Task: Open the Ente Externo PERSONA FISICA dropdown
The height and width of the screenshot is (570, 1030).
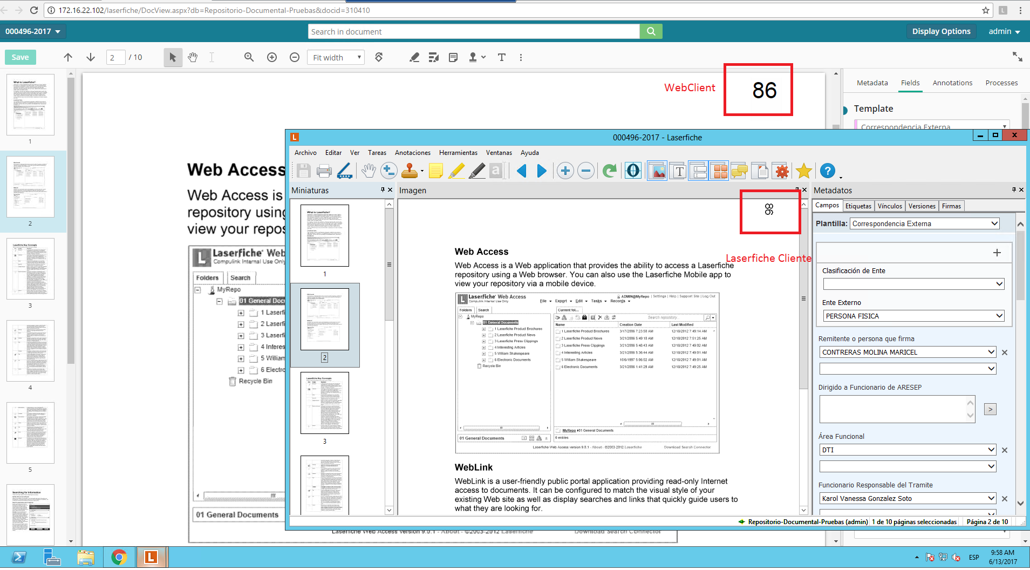Action: (999, 316)
